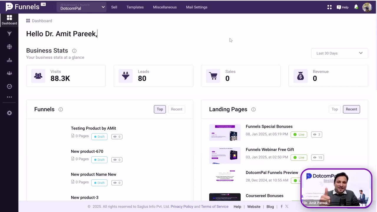The image size is (377, 212).
Task: Open the user profile avatar
Action: [x=367, y=7]
